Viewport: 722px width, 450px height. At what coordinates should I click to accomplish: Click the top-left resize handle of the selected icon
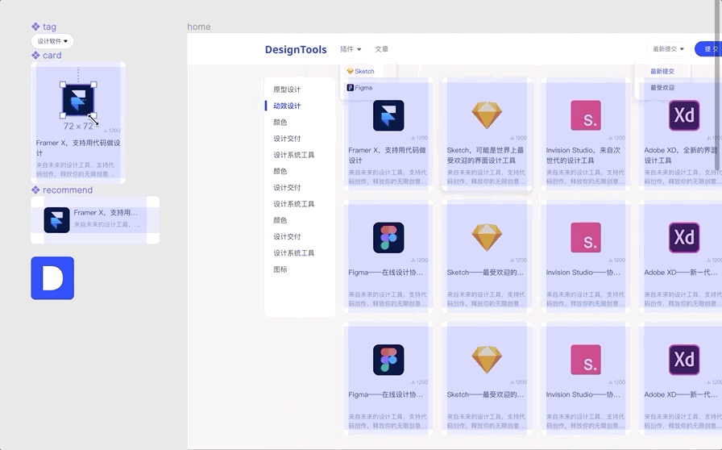click(x=63, y=85)
